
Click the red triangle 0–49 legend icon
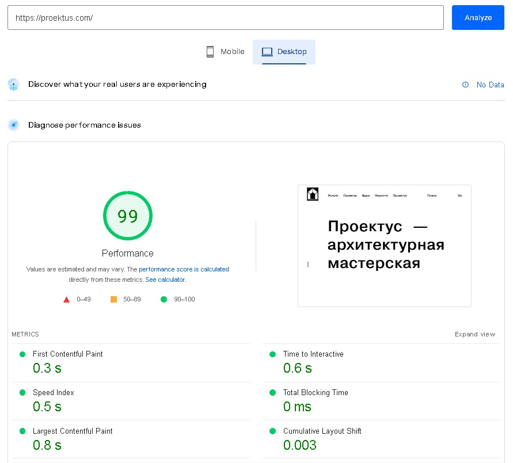tap(66, 299)
